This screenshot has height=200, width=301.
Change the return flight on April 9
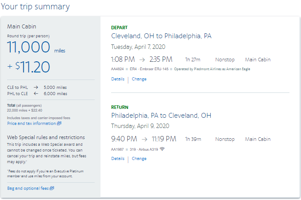[x=139, y=159]
